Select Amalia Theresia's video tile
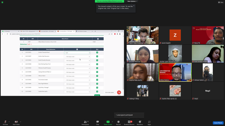The width and height of the screenshot is (225, 126). click(143, 54)
